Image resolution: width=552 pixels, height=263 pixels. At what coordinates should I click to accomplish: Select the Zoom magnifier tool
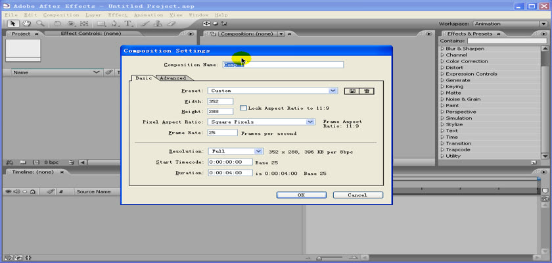[40, 24]
